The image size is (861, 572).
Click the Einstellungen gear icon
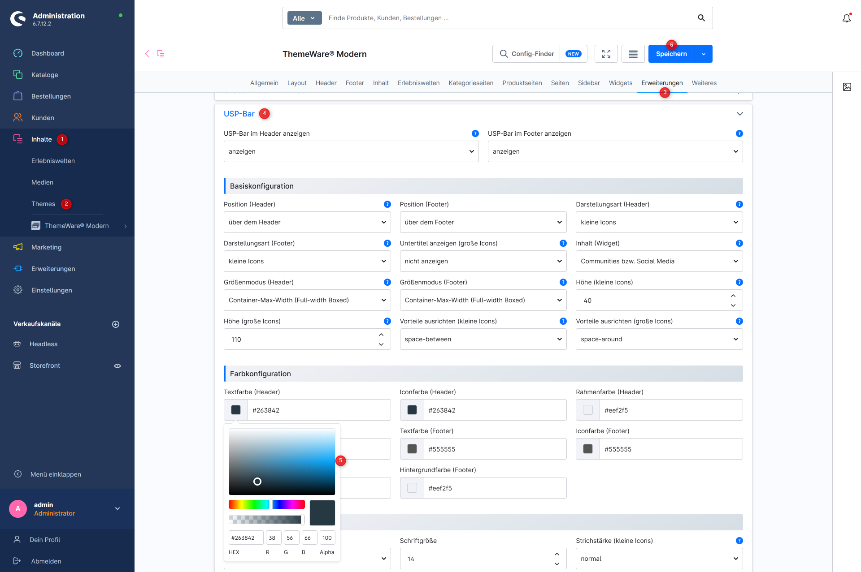coord(18,290)
